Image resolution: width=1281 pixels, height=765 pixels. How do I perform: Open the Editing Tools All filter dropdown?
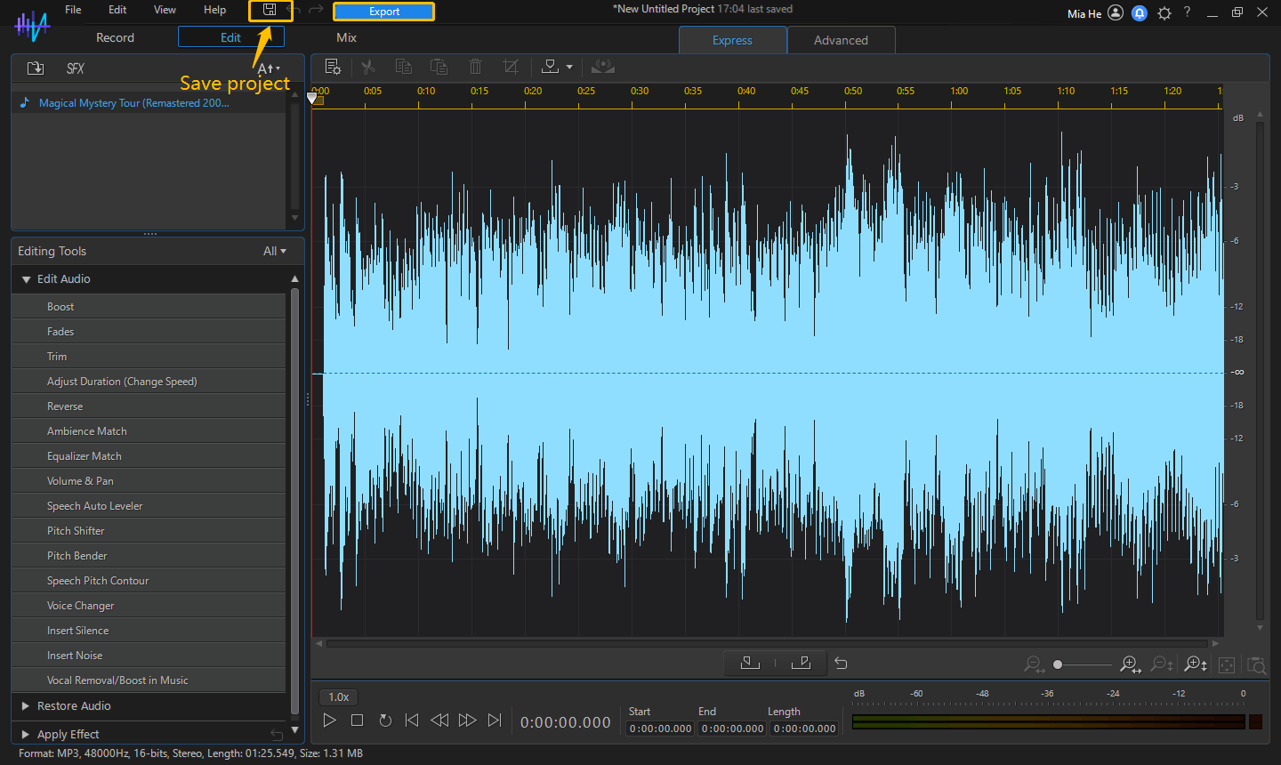coord(275,251)
